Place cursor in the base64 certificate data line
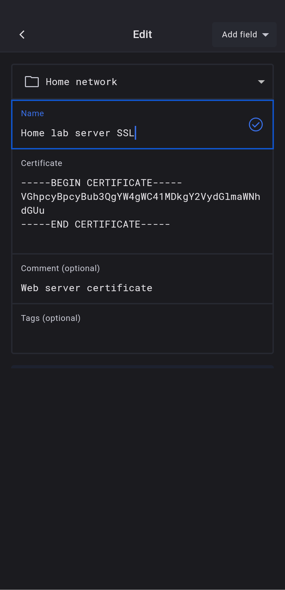This screenshot has height=590, width=285. (x=140, y=197)
